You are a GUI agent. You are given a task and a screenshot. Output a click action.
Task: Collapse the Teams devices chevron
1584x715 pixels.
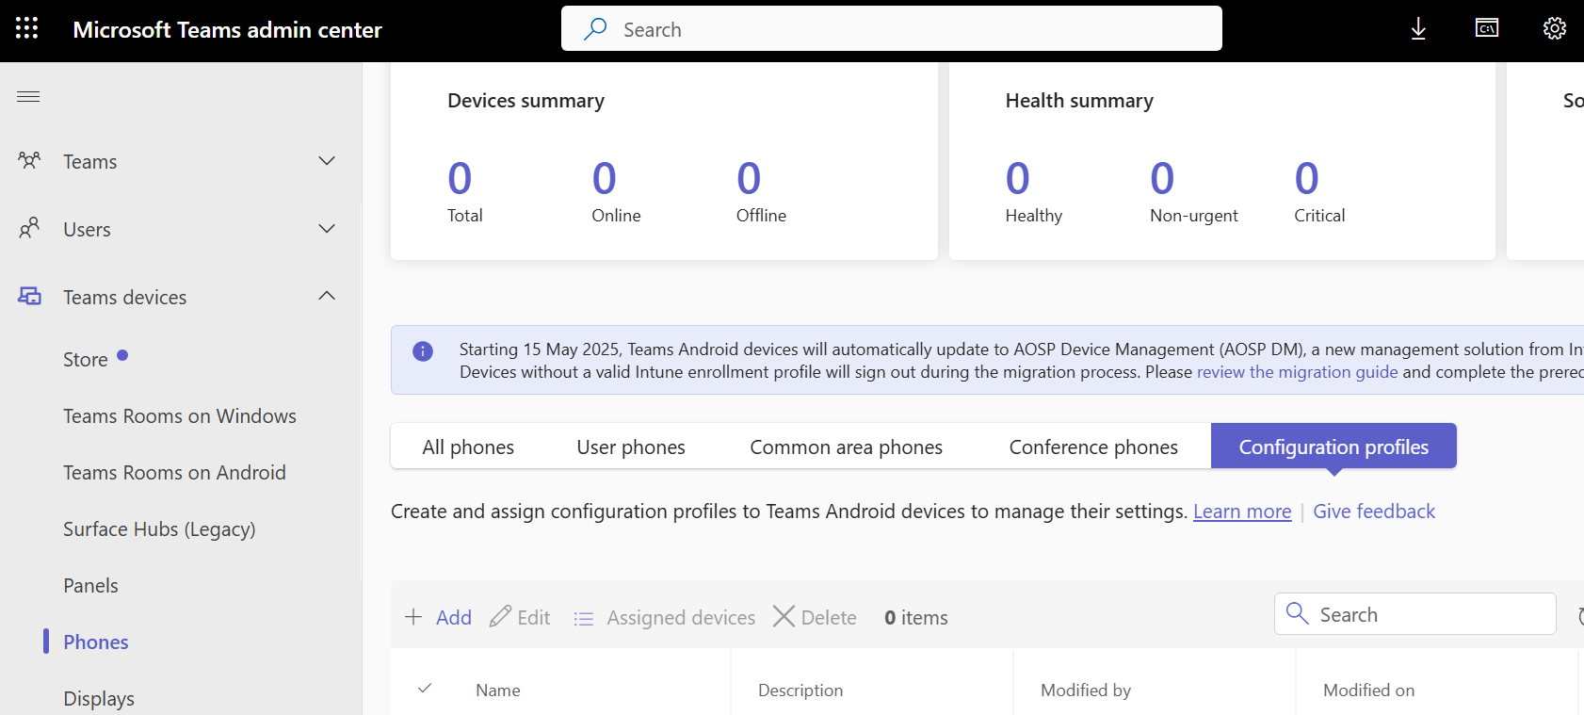327,296
